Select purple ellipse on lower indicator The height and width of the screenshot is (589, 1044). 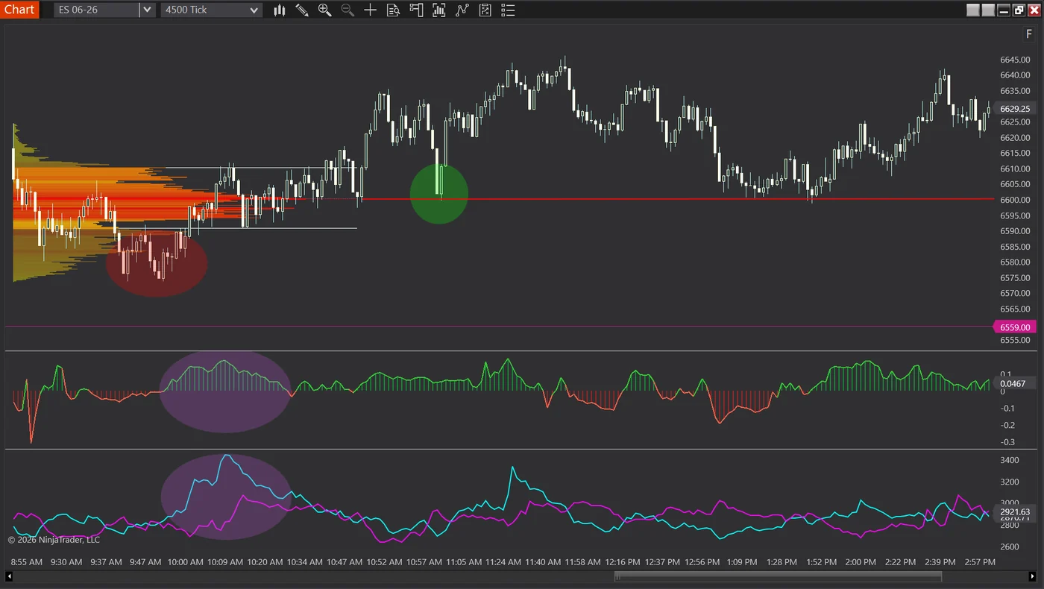(x=226, y=497)
